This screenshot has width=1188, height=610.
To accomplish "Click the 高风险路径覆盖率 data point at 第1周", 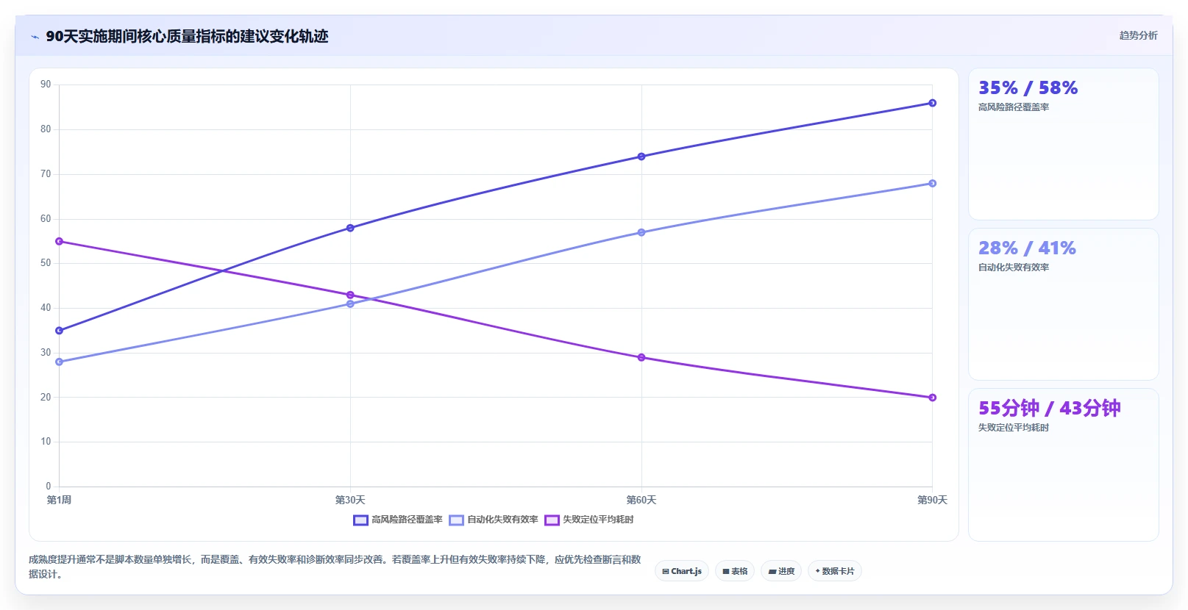I will (x=60, y=331).
